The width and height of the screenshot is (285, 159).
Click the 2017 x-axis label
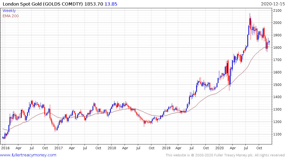pos(59,148)
